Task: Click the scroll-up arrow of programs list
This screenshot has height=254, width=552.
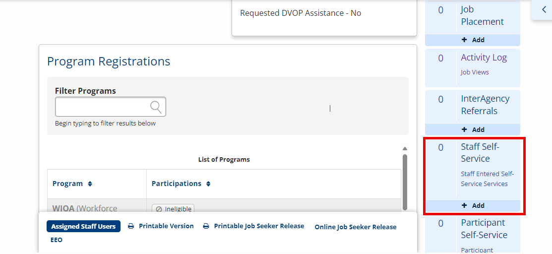Action: [405, 148]
